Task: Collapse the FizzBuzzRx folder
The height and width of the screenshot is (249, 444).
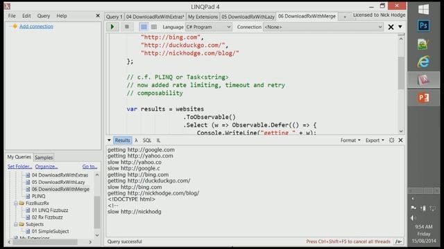Action: pos(16,203)
